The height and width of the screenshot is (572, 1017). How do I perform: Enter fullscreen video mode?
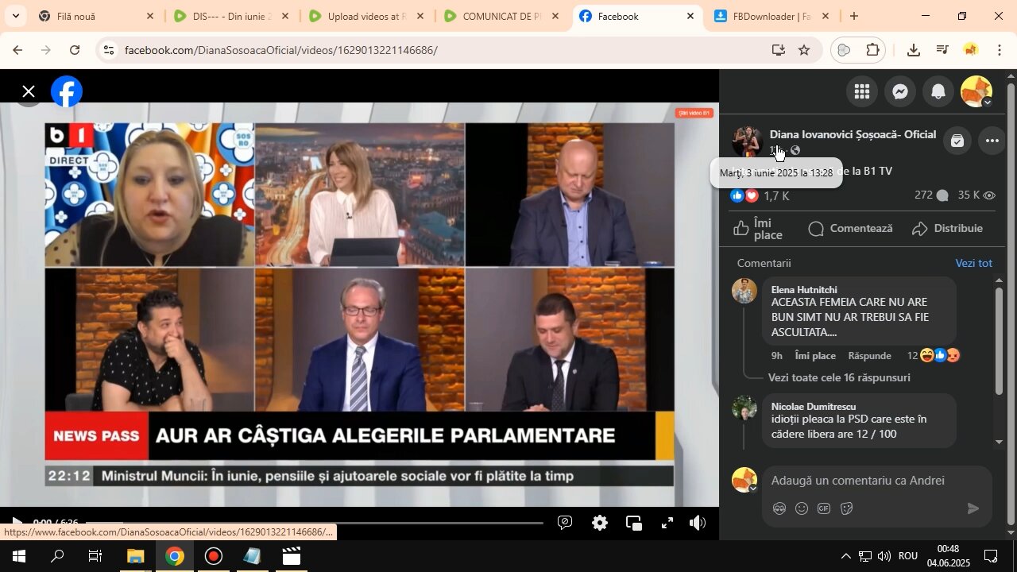667,523
